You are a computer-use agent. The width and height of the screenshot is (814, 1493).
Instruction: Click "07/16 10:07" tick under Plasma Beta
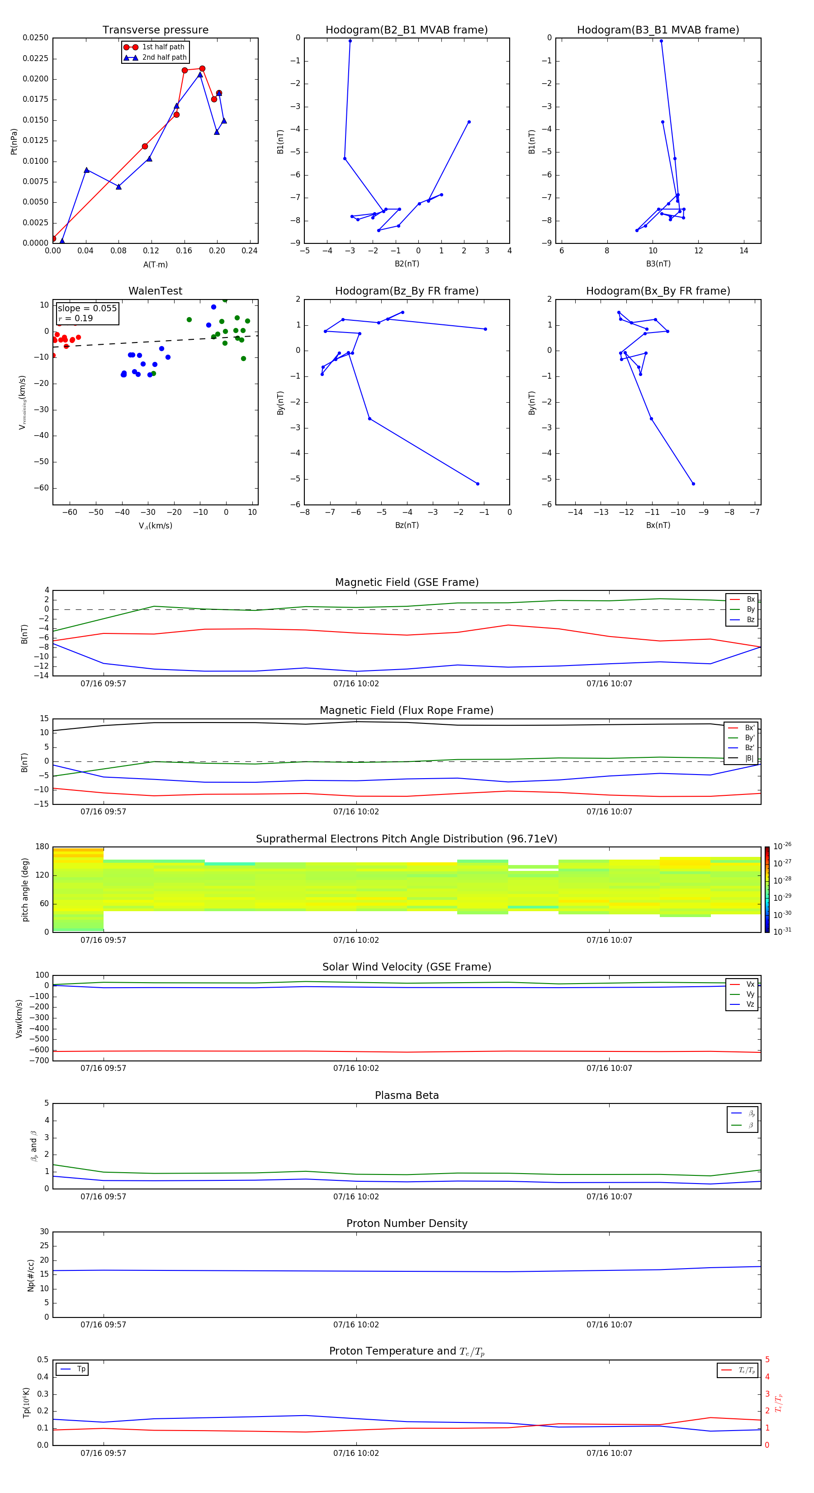[609, 1196]
